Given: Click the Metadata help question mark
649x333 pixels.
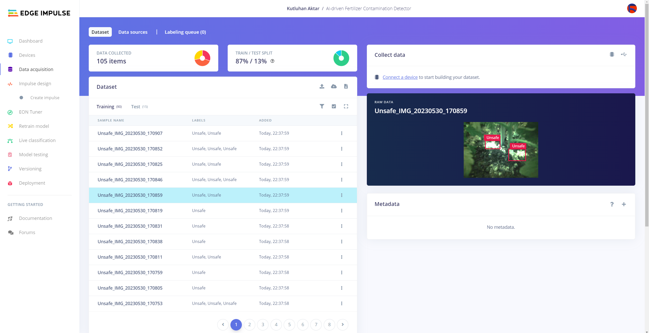Looking at the screenshot, I should pyautogui.click(x=612, y=204).
